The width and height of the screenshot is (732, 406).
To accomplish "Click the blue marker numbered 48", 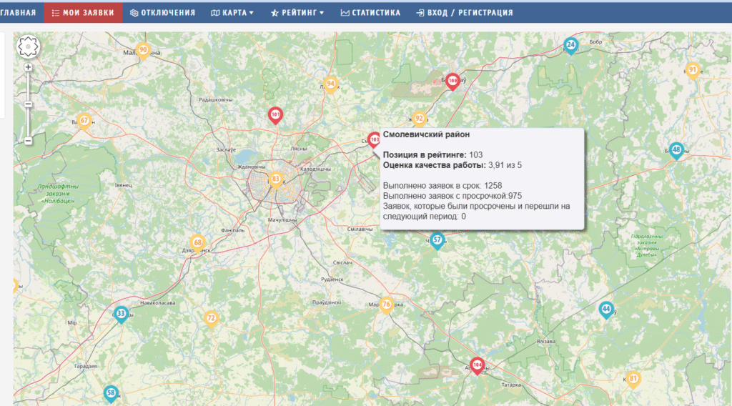I will tap(676, 150).
